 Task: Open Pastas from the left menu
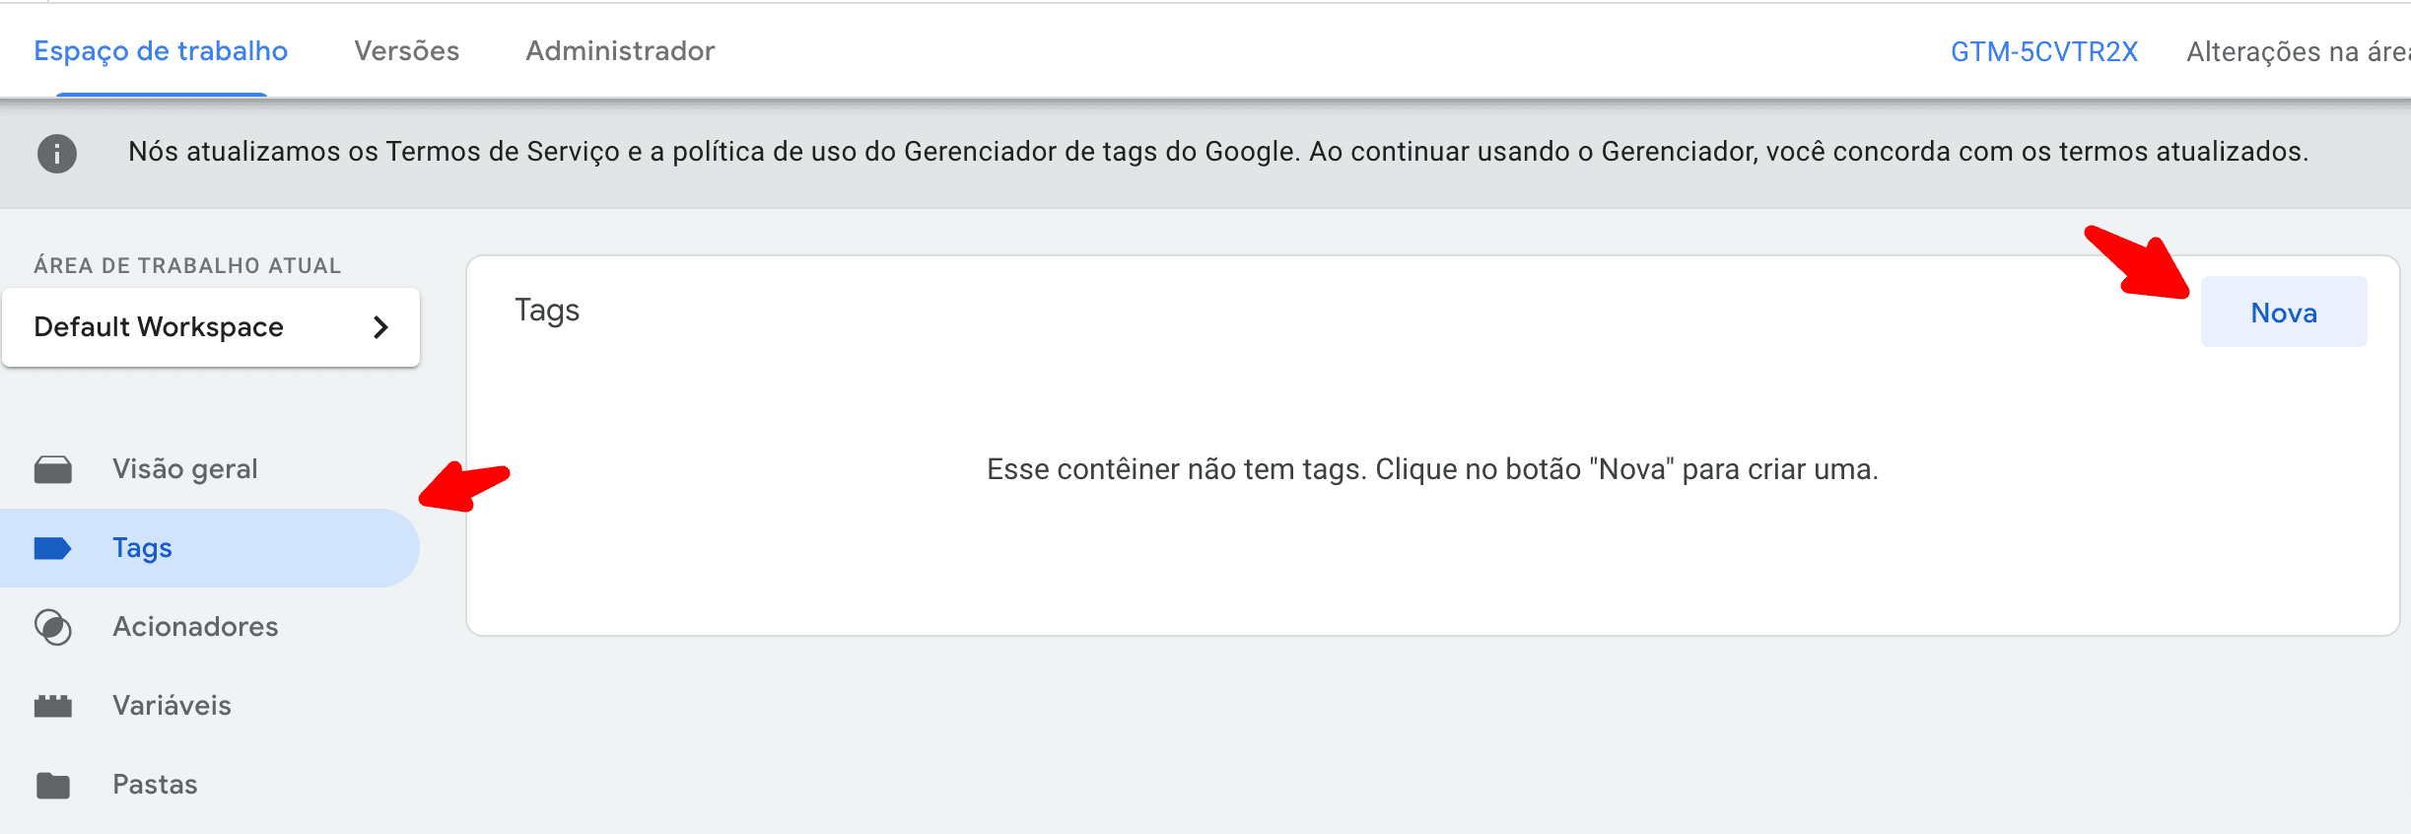154,784
